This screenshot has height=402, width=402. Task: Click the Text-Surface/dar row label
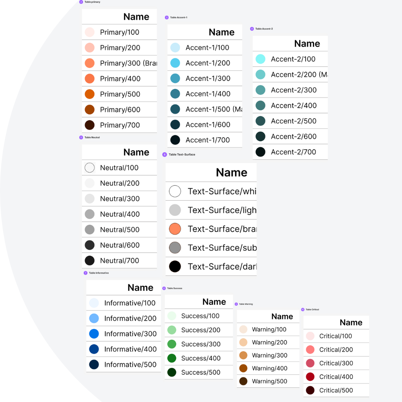(x=222, y=267)
